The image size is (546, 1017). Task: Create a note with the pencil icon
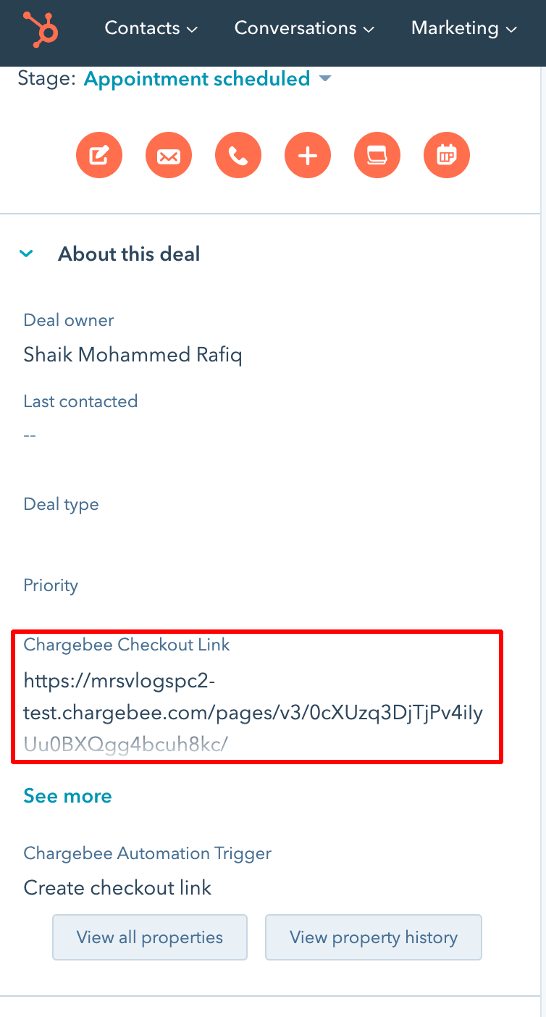[99, 155]
